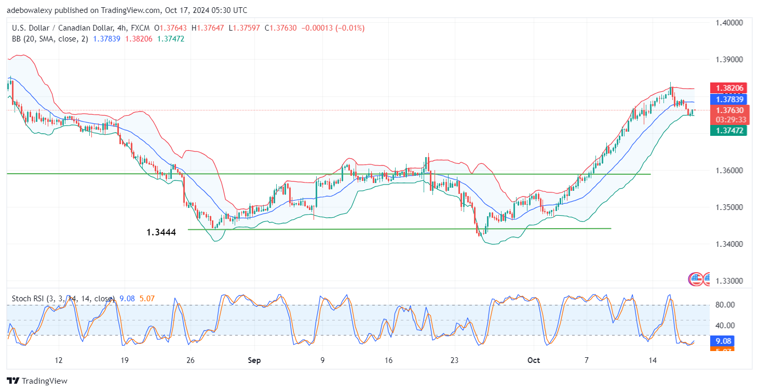Click the 1.3444 support level annotation

pyautogui.click(x=161, y=233)
